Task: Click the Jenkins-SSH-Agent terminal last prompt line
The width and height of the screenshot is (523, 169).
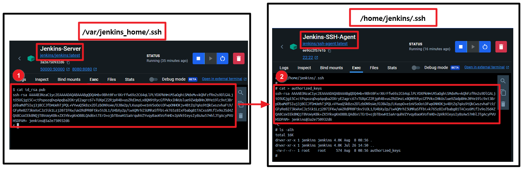Action: 276,155
